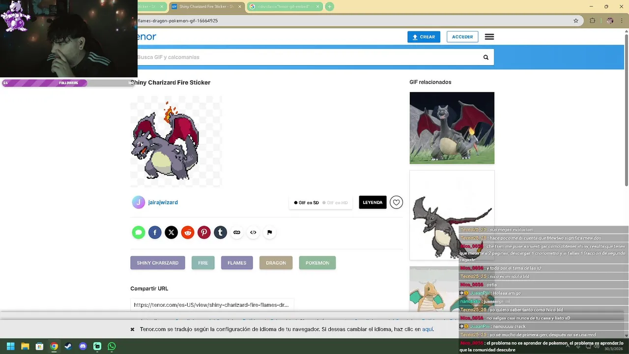Report the GIF with the flag icon
This screenshot has width=629, height=354.
pos(269,233)
